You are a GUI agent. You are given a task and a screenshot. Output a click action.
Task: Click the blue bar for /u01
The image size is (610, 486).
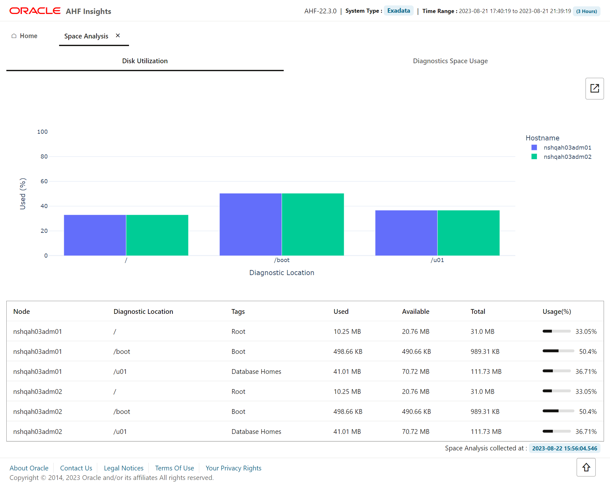[406, 233]
